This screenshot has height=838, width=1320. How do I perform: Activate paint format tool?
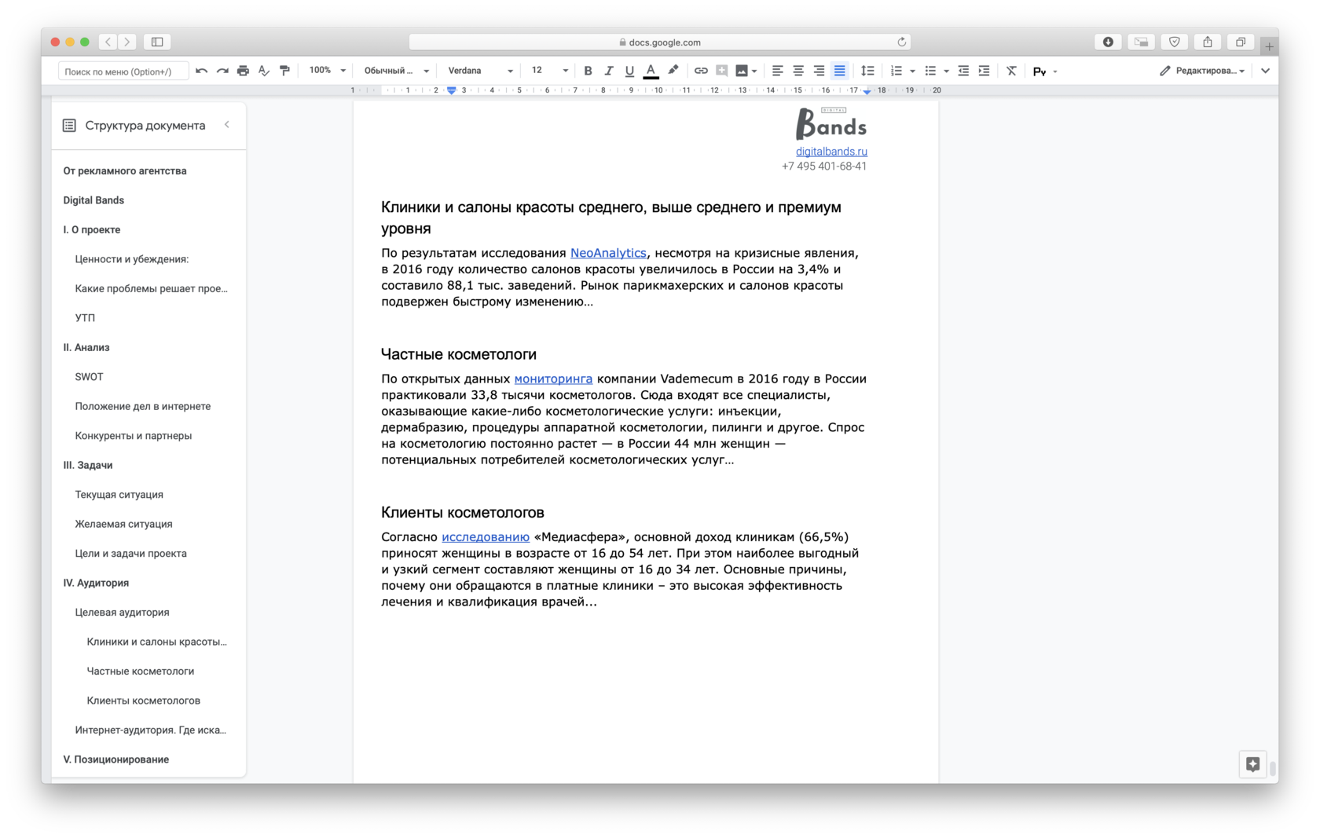[x=284, y=71]
